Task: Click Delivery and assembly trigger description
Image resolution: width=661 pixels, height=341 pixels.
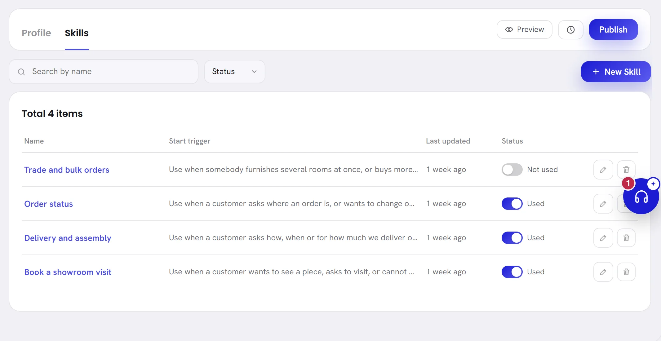Action: click(x=293, y=238)
